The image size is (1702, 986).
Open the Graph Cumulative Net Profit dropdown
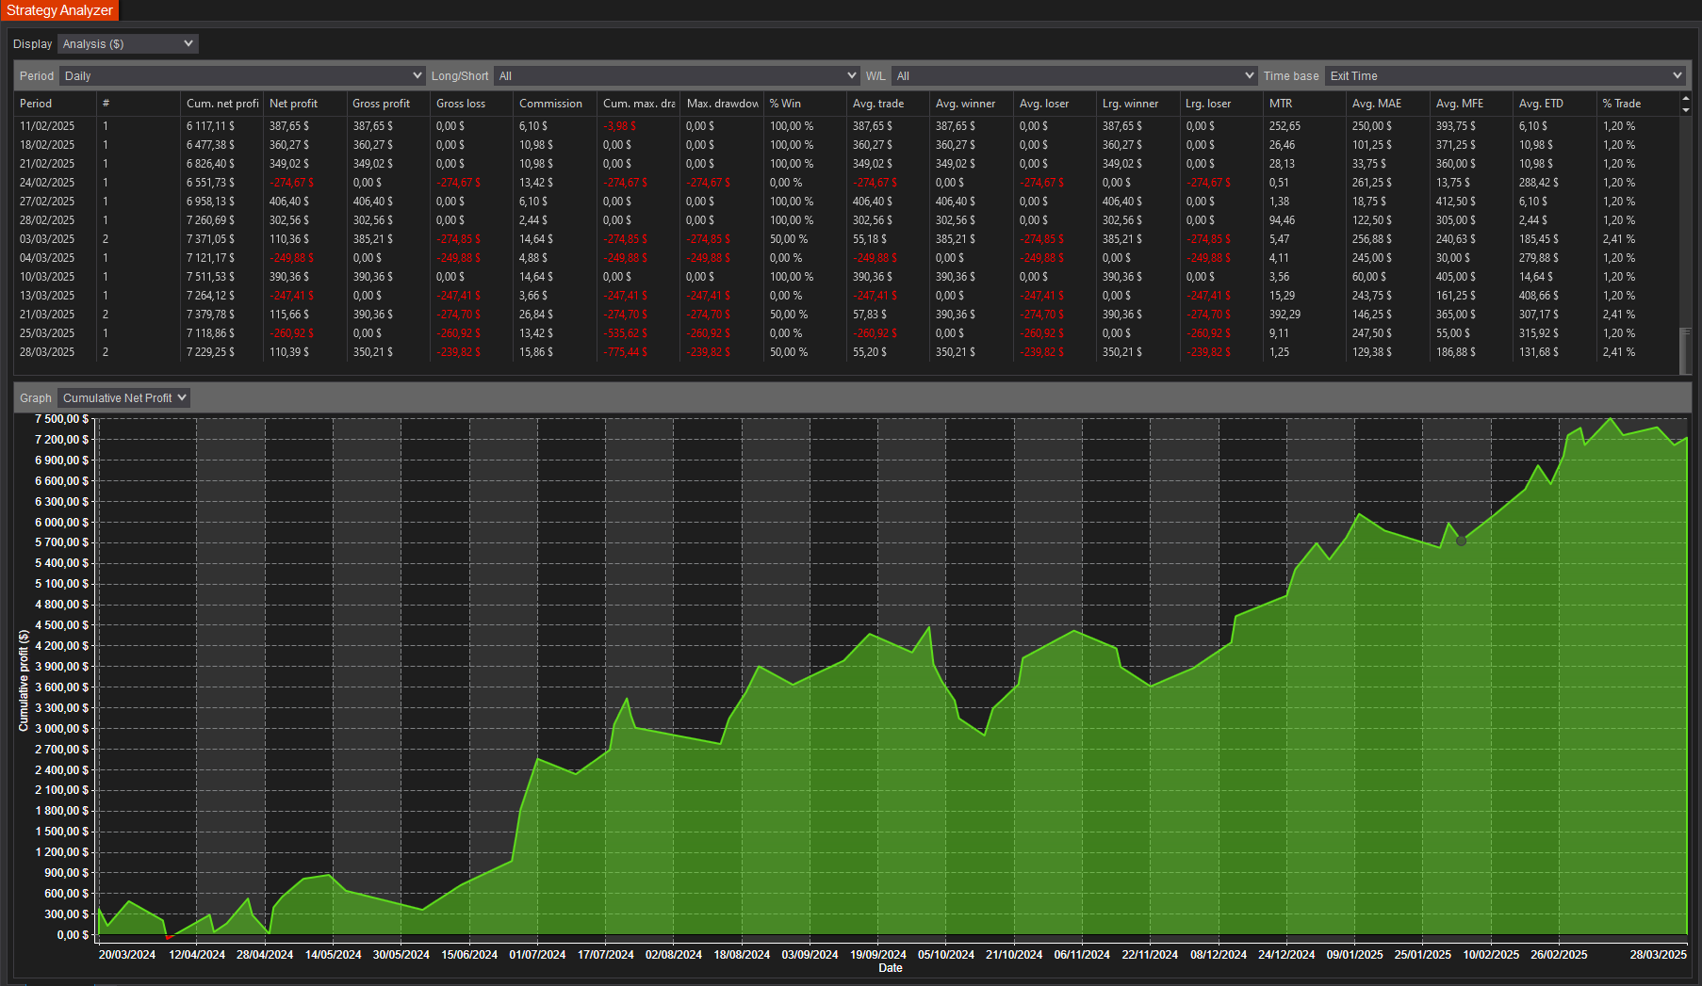(123, 398)
